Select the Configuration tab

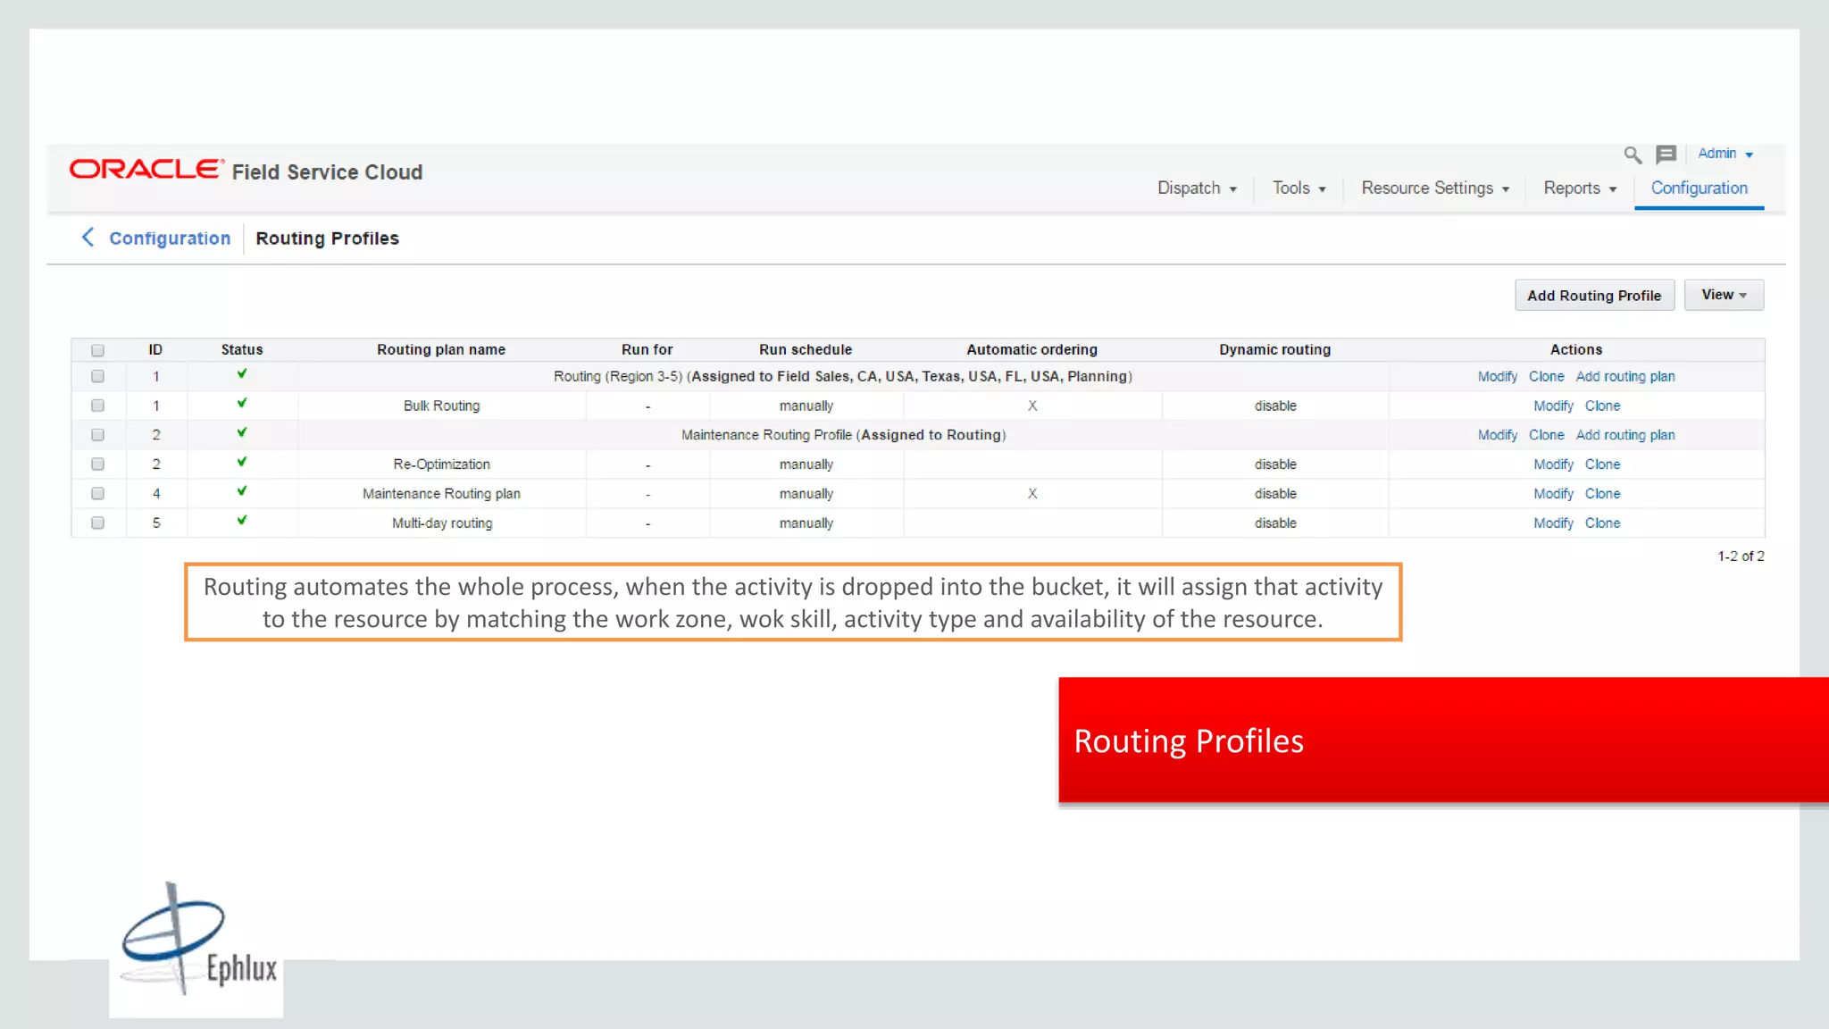point(1699,188)
